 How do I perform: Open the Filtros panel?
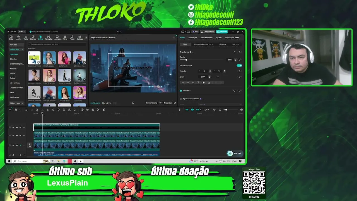pyautogui.click(x=65, y=37)
